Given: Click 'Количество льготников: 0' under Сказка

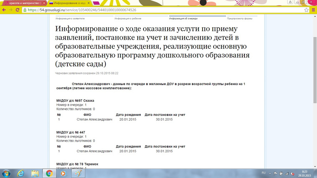Looking at the screenshot, I should pyautogui.click(x=76, y=109).
